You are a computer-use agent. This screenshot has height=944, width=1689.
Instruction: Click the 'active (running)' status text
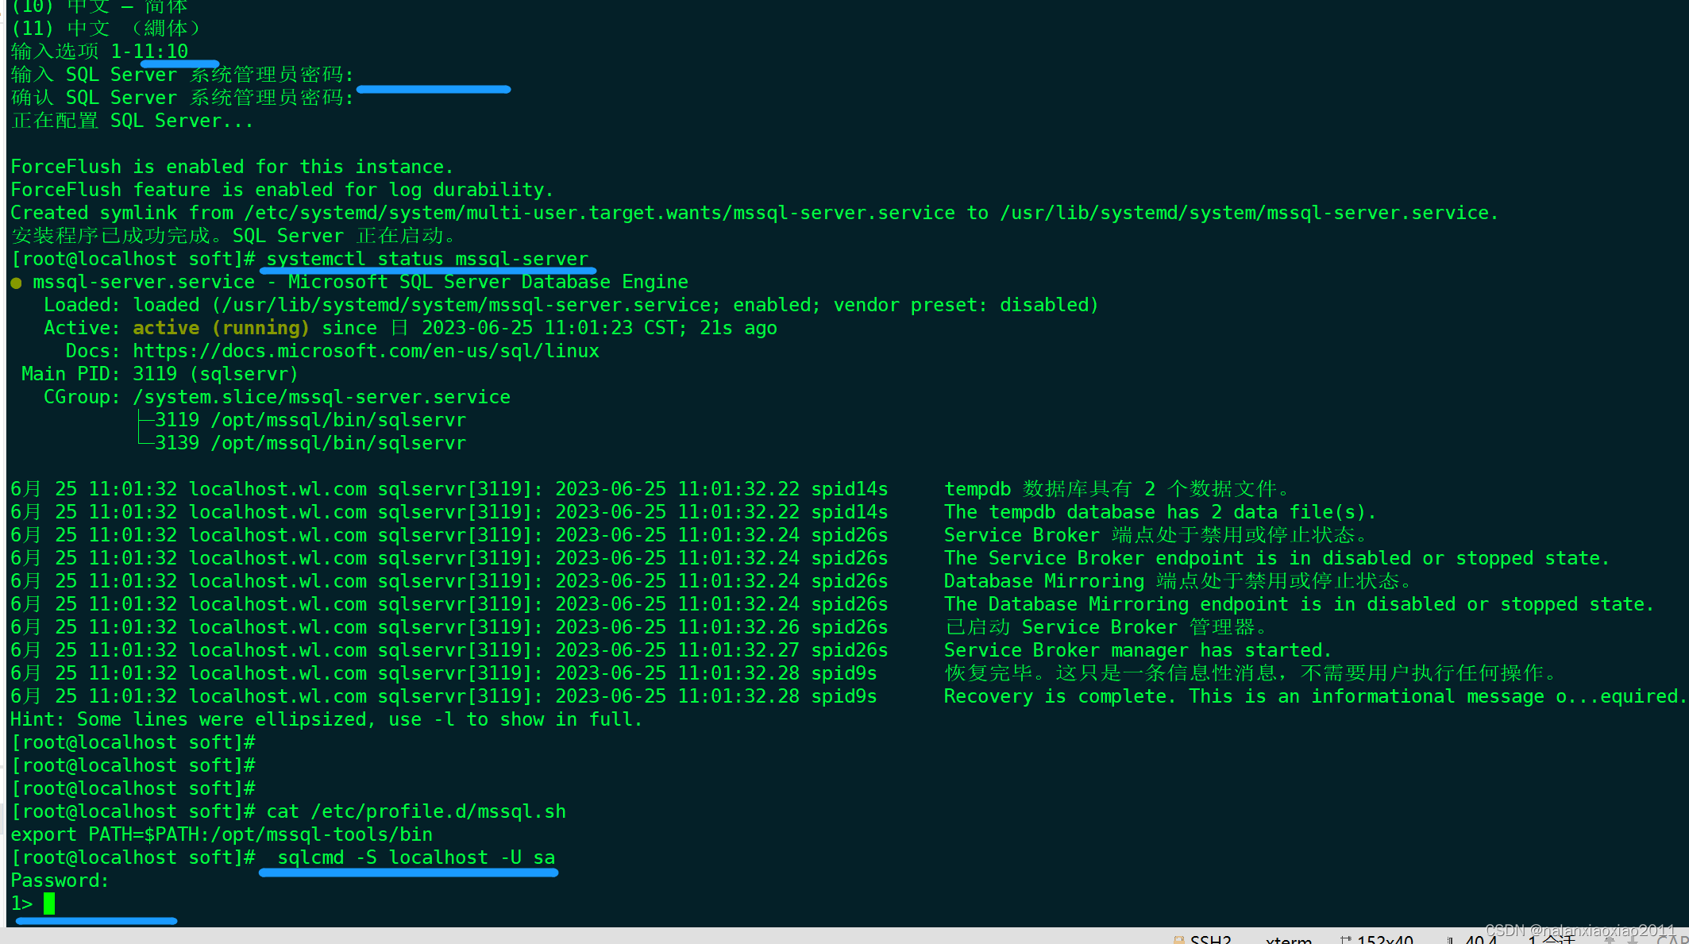221,328
